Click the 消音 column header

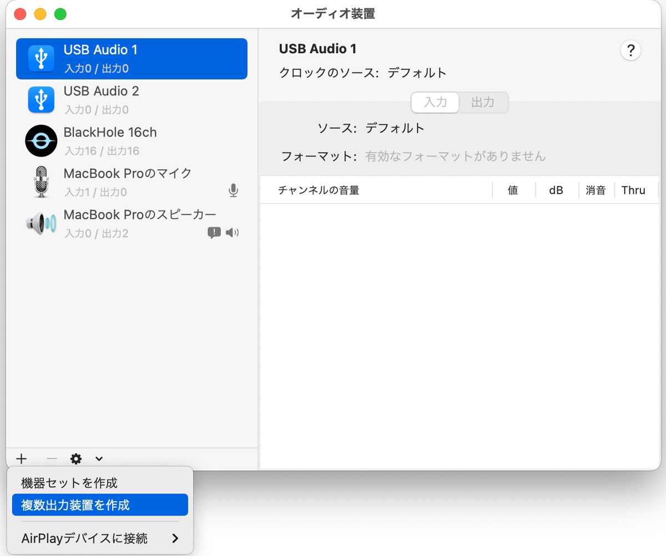tap(596, 190)
